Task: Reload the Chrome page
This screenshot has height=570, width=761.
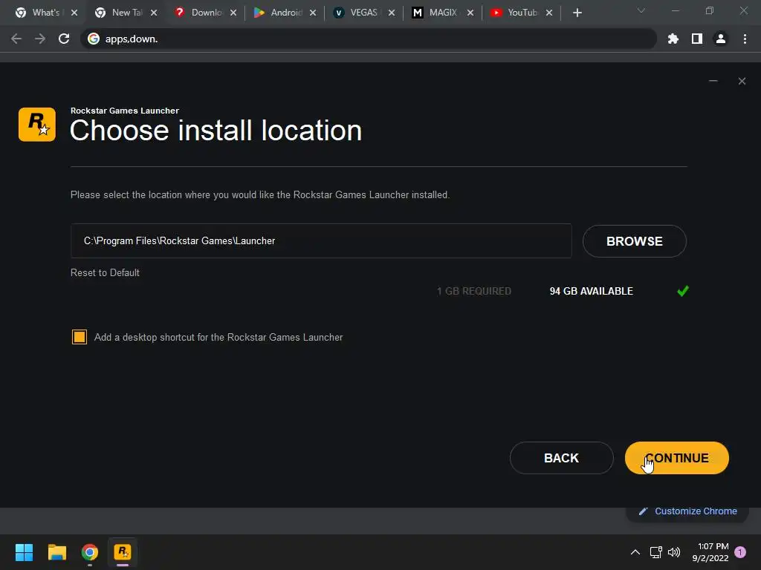Action: click(x=64, y=39)
